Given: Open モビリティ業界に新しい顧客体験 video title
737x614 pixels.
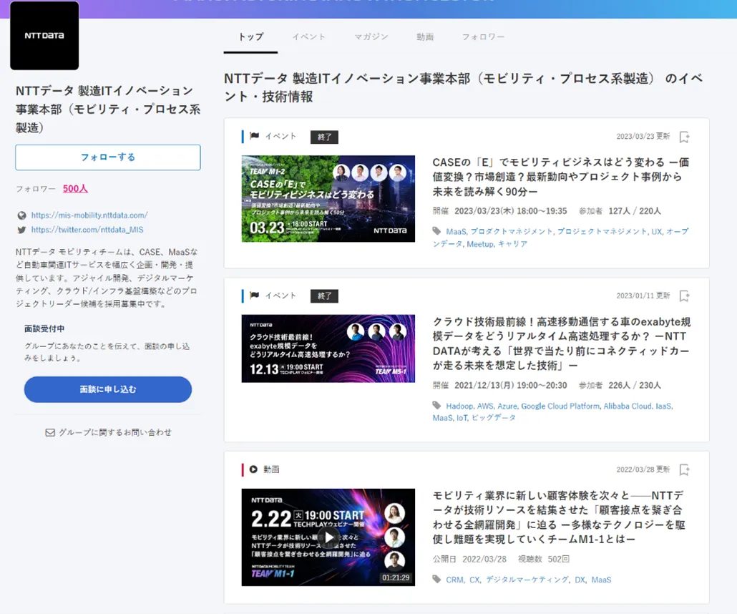Looking at the screenshot, I should [x=559, y=517].
